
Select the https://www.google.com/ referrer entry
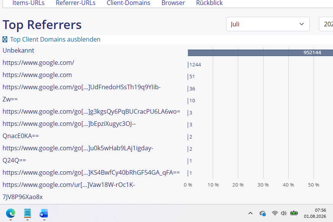(39, 63)
